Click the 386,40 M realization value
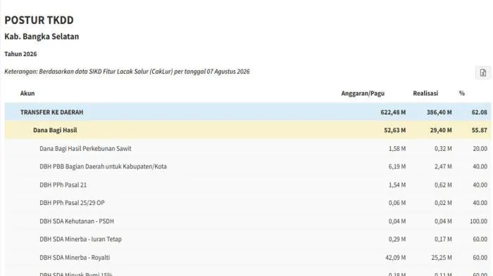 click(439, 112)
